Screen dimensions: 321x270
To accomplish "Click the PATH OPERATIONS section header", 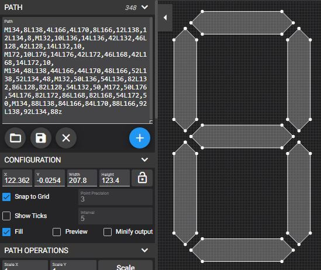I will 77,250.
